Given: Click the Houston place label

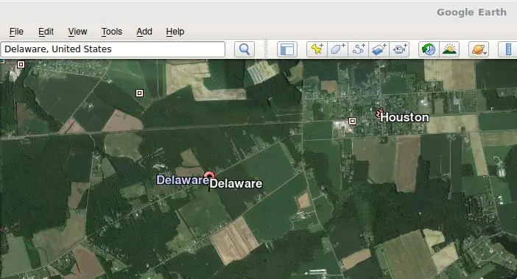Looking at the screenshot, I should (404, 118).
